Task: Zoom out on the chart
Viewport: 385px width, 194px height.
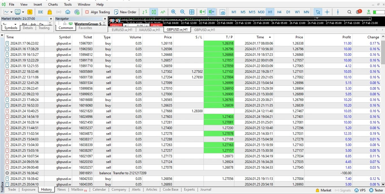Action: point(183,12)
